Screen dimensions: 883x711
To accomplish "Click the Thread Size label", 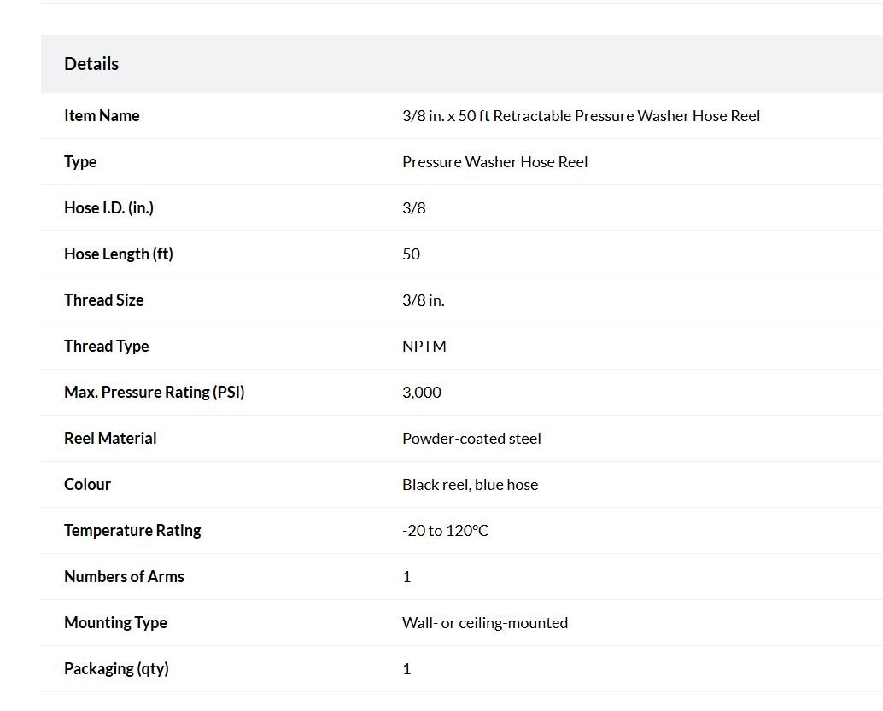I will [104, 300].
